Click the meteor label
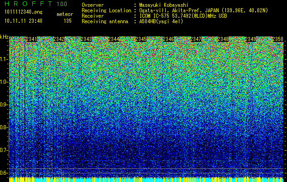Screen dimensions: 287x182 click(65, 14)
